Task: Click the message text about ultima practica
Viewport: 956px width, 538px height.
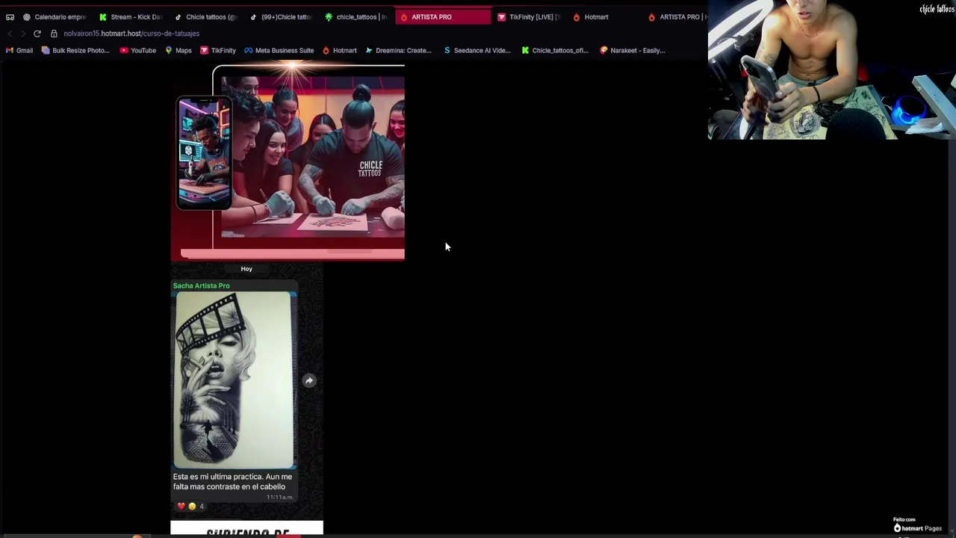Action: click(232, 481)
